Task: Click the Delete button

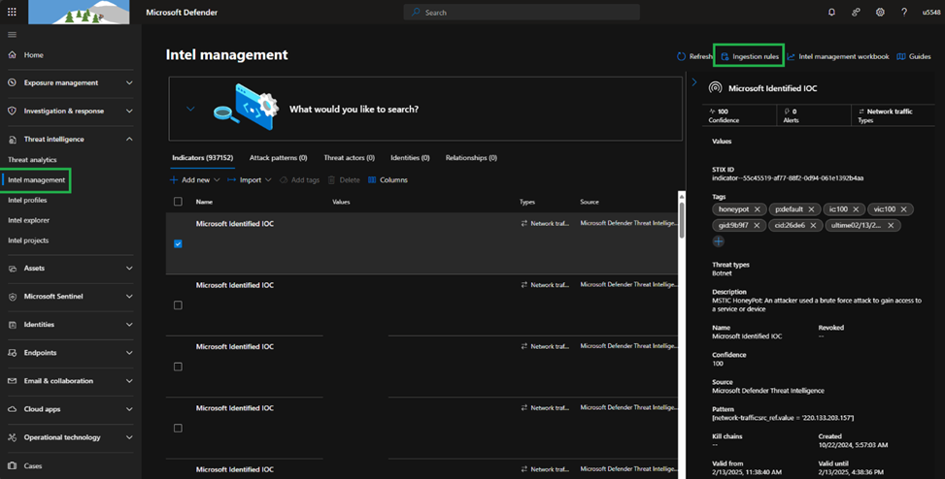Action: 344,180
